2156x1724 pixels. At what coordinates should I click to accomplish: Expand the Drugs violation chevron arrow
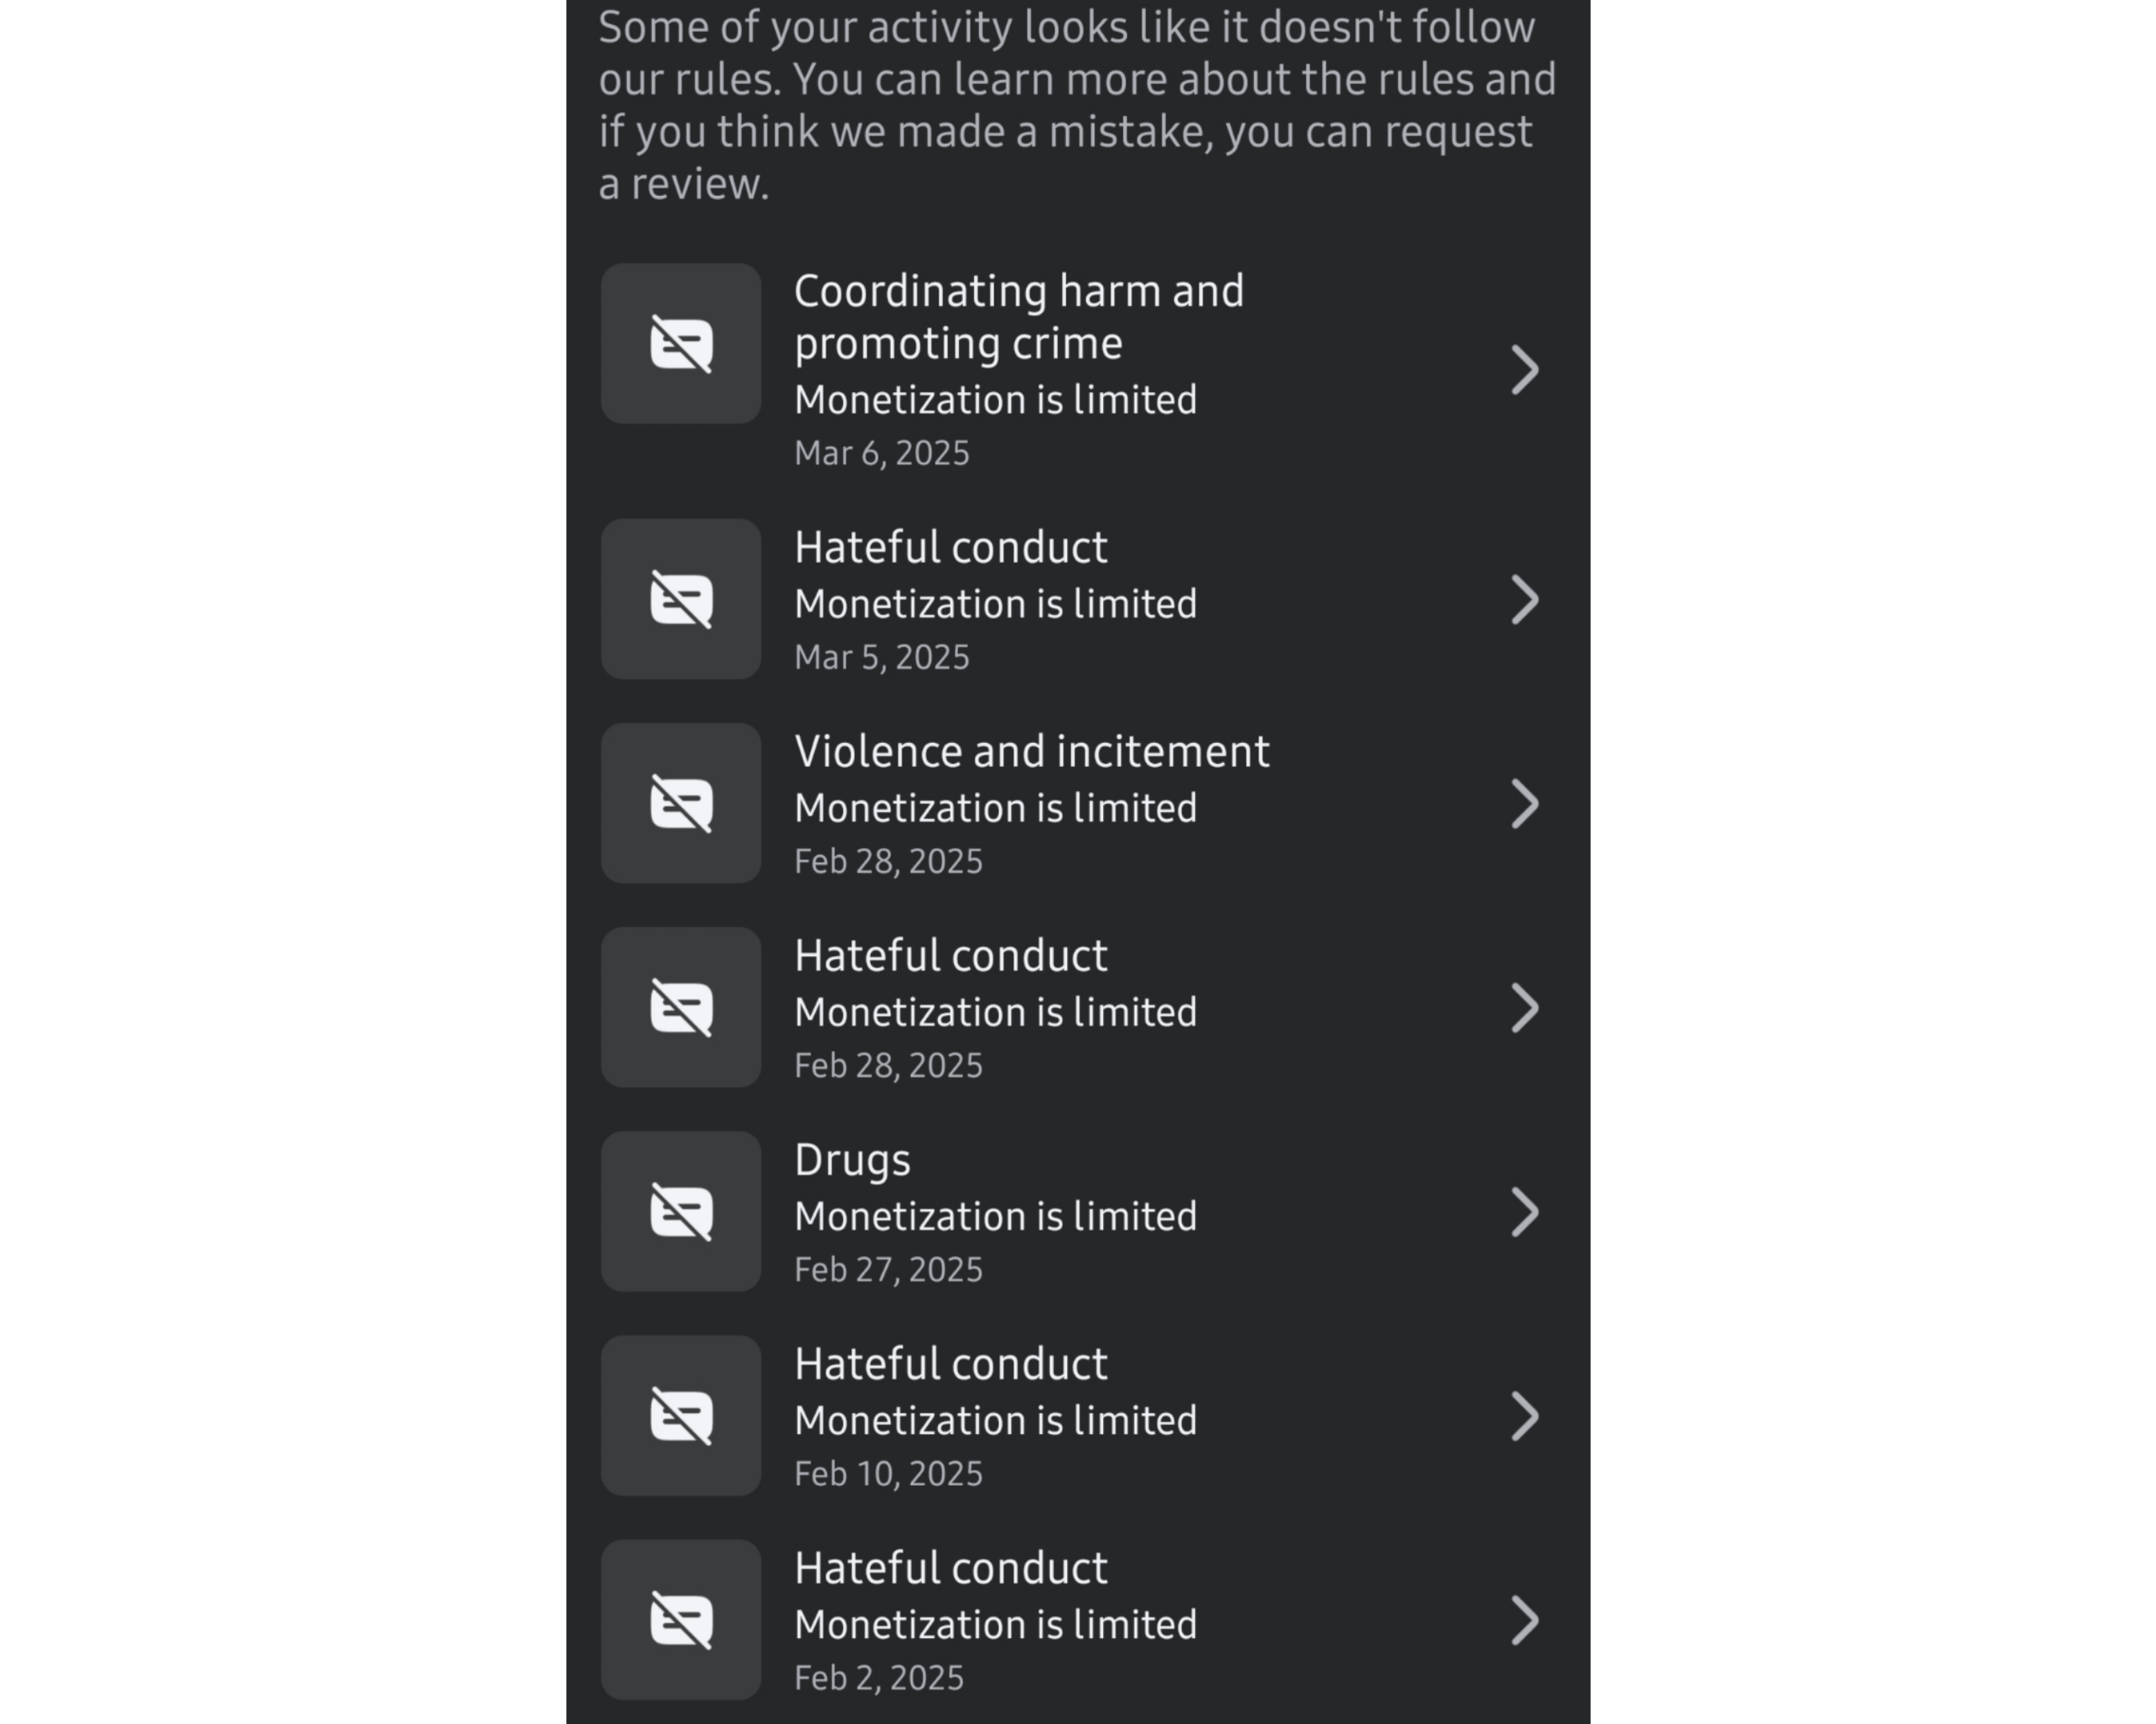(1524, 1212)
